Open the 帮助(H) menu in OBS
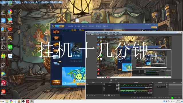183x103 pixels. 120,34
